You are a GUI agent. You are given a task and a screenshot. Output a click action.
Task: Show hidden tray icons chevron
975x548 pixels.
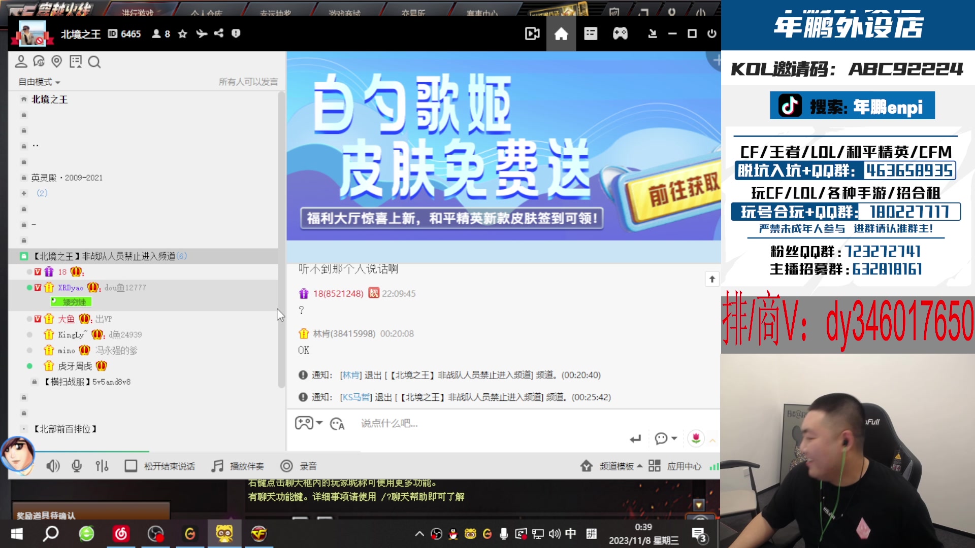(419, 534)
